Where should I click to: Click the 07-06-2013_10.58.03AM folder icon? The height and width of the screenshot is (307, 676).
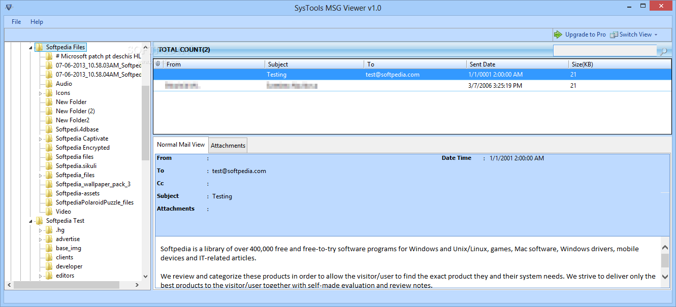[49, 65]
